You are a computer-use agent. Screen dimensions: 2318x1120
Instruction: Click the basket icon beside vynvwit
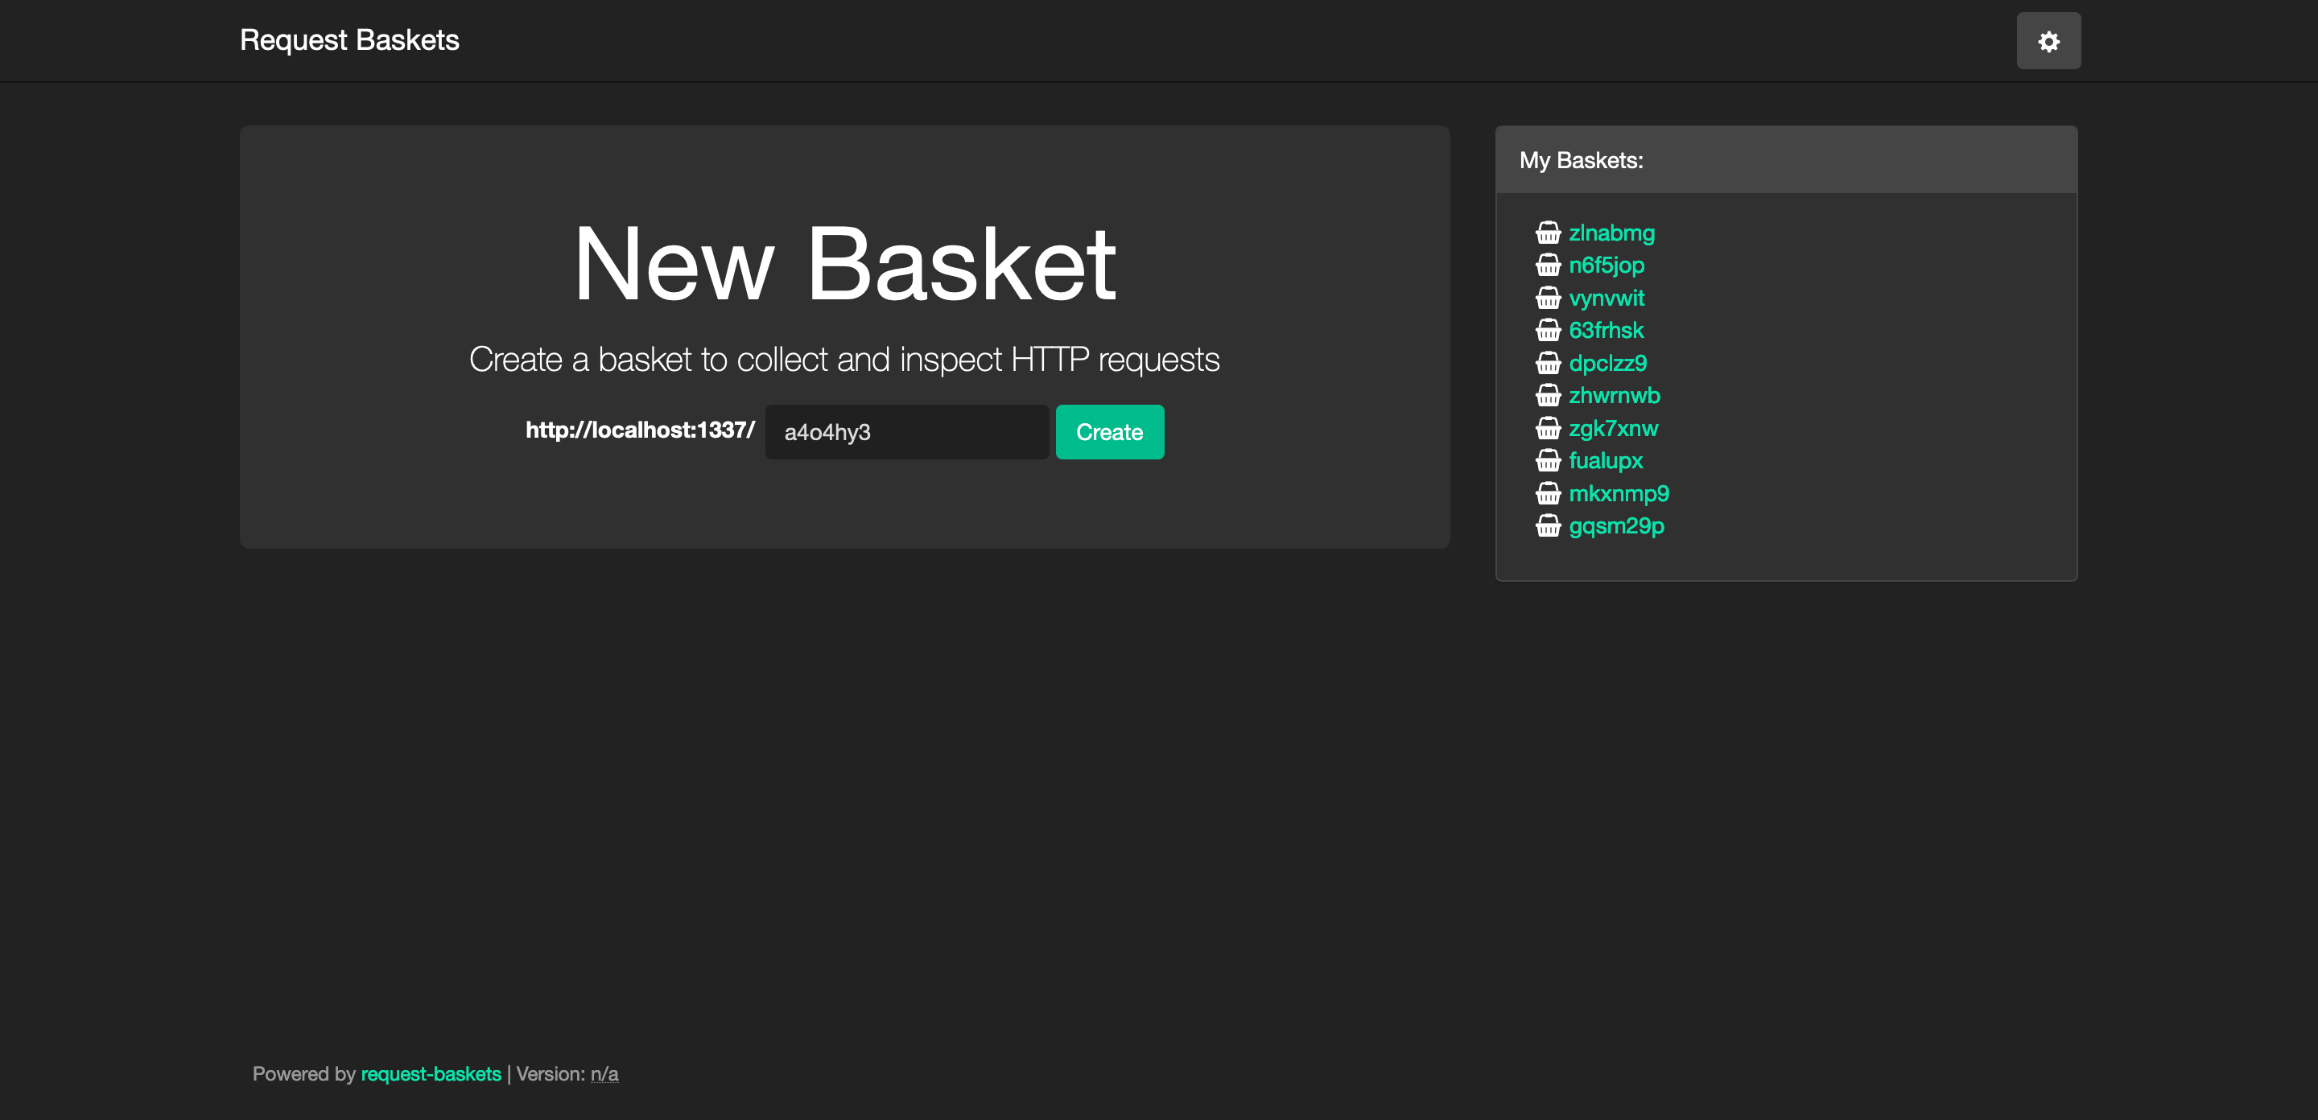pyautogui.click(x=1548, y=298)
